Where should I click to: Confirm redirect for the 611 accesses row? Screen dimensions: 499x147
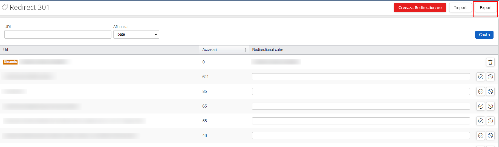pyautogui.click(x=480, y=77)
